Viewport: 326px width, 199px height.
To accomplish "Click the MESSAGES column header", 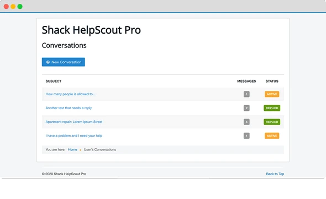I will point(246,81).
